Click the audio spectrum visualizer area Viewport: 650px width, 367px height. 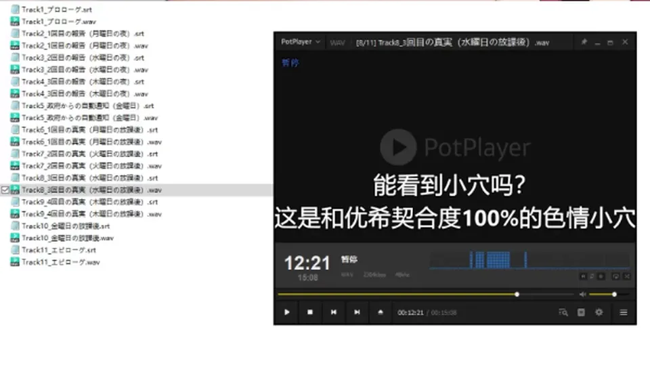529,260
